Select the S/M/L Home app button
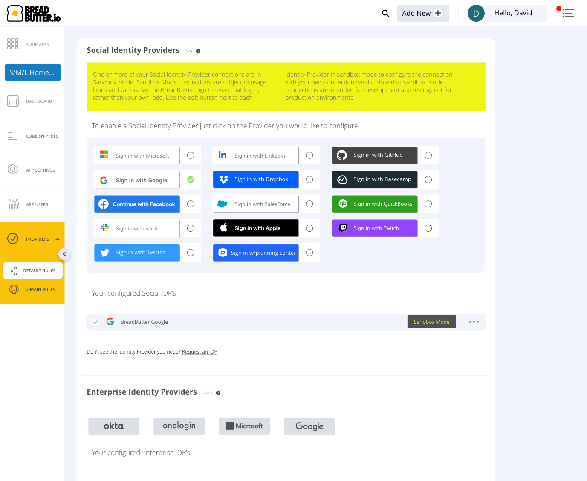This screenshot has width=587, height=481. pos(33,72)
